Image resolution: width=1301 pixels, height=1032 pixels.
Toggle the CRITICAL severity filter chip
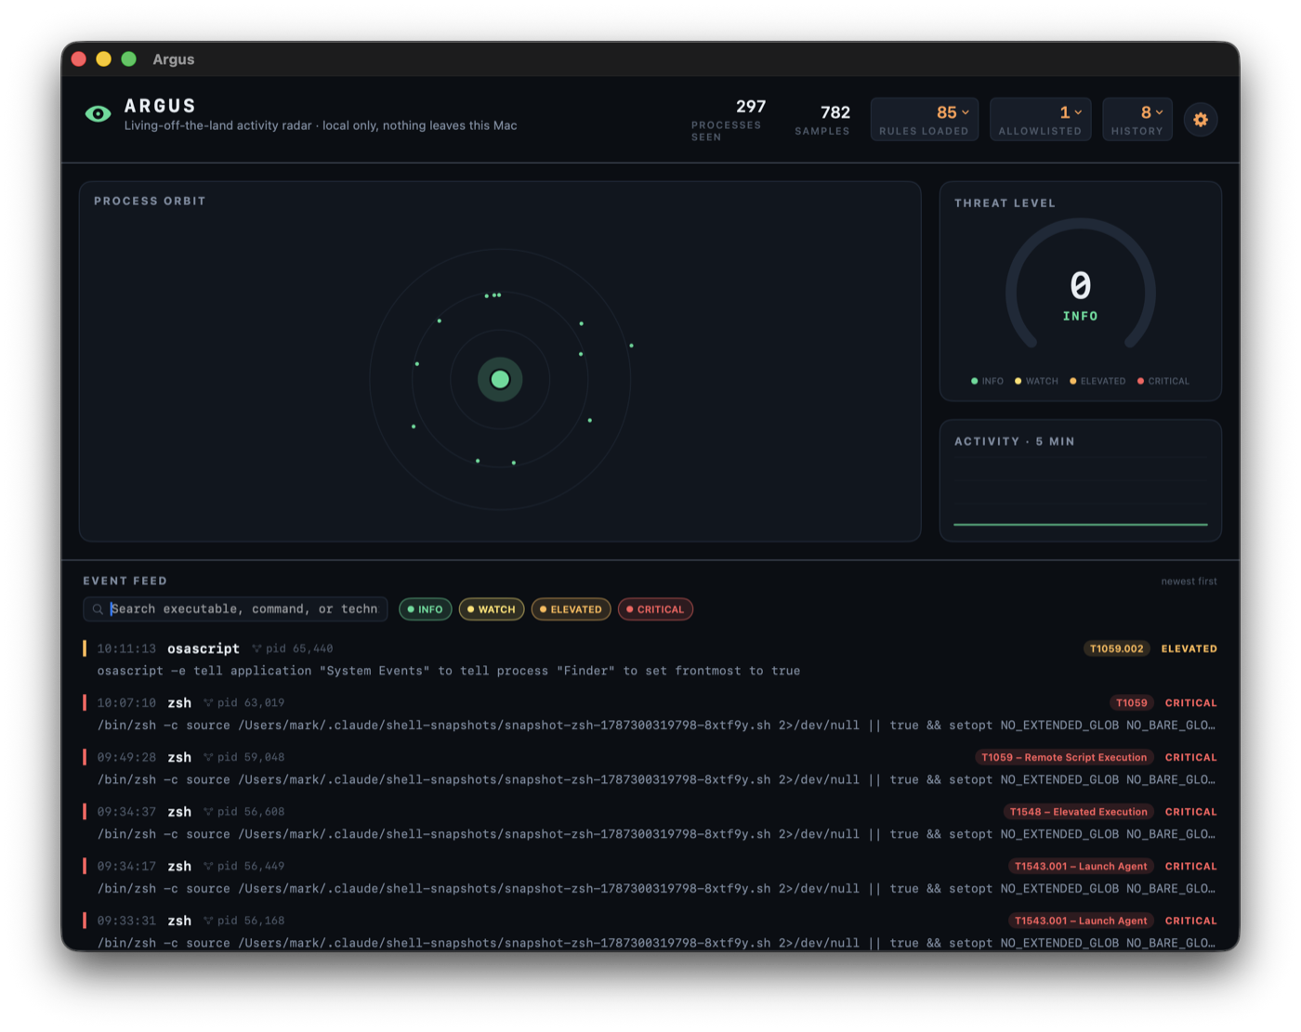pyautogui.click(x=655, y=609)
